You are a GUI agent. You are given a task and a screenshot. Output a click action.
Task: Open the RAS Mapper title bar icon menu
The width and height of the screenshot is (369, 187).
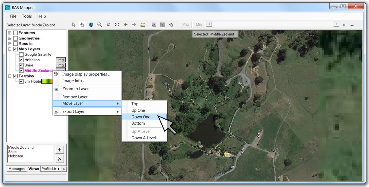pyautogui.click(x=8, y=7)
